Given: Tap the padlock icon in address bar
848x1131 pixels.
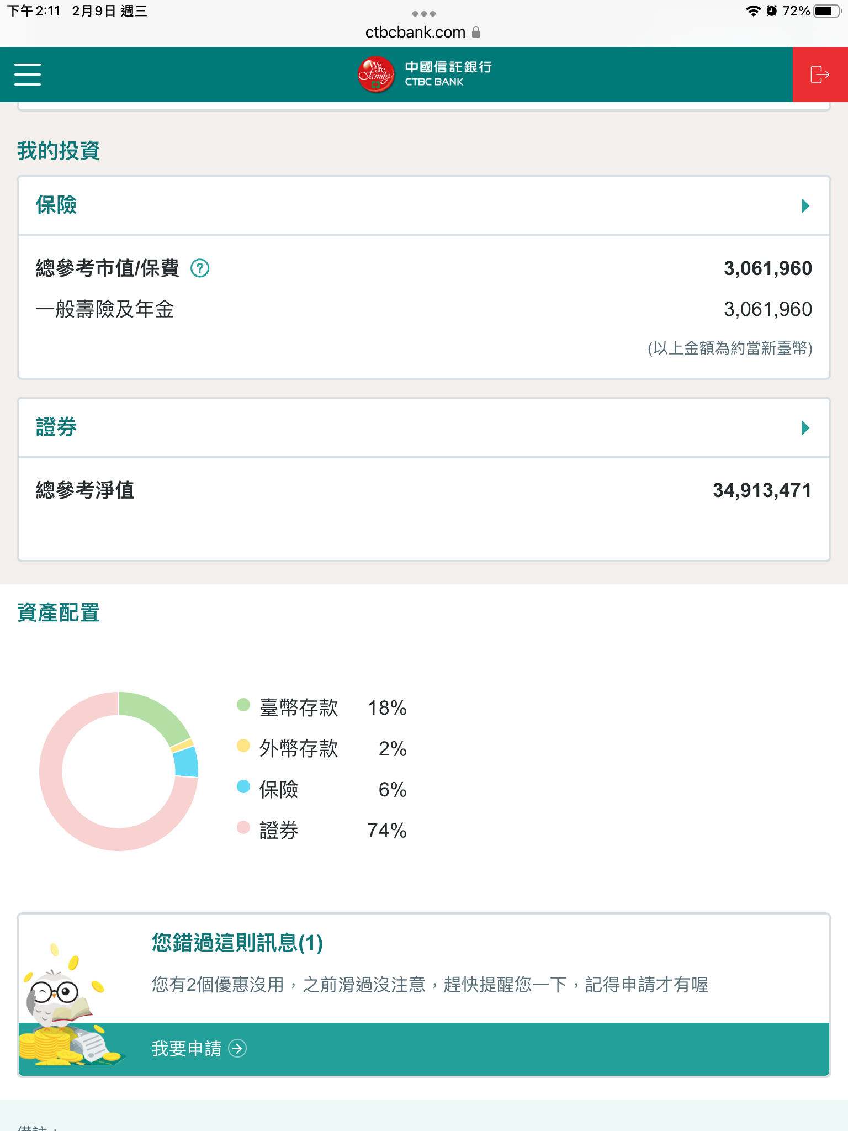Looking at the screenshot, I should click(476, 32).
